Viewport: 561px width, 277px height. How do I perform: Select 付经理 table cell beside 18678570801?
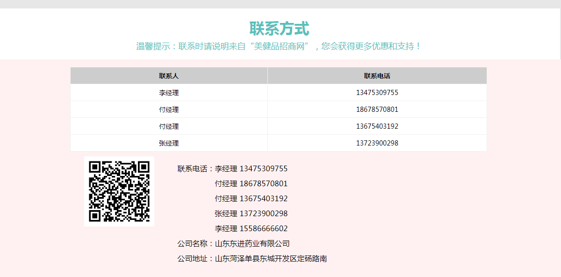click(x=169, y=109)
